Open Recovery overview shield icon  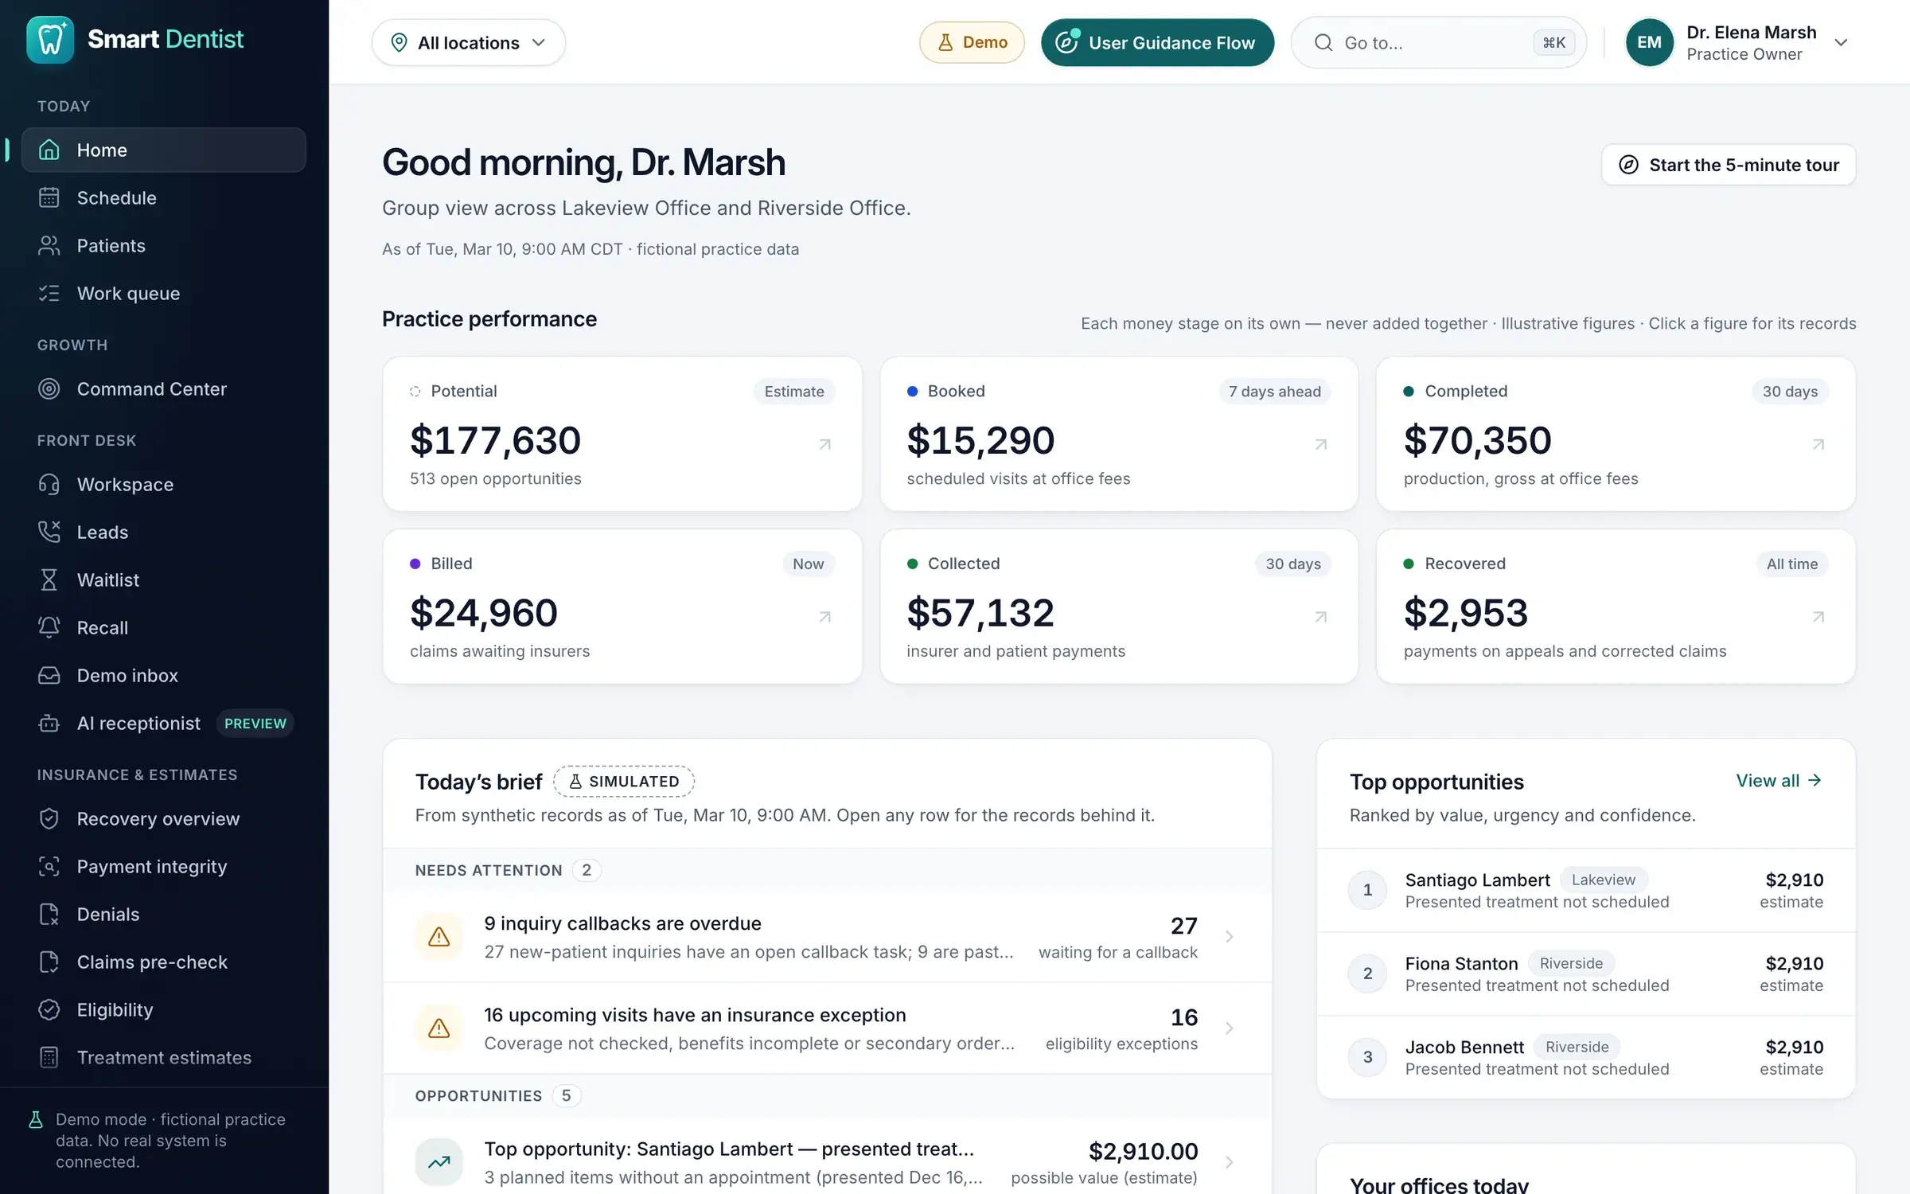point(49,818)
